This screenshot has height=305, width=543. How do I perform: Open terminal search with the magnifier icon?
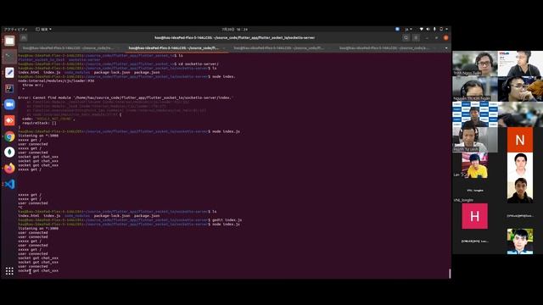coord(406,37)
